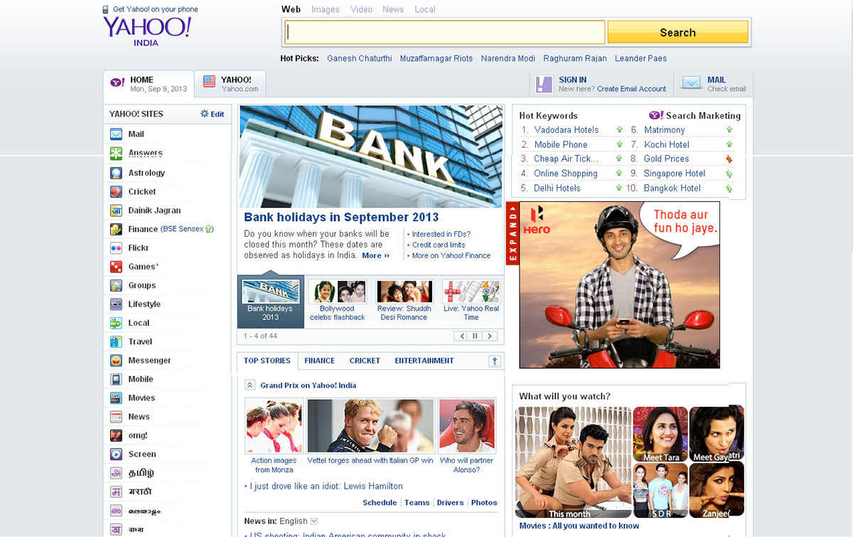
Task: Collapse the Grand Prix on Yahoo! India section
Action: pyautogui.click(x=250, y=385)
